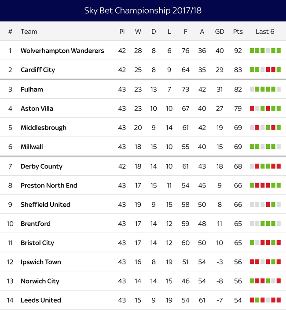The height and width of the screenshot is (310, 286).
Task: Click the Wolverhampton Wanderers team name
Action: 62,50
